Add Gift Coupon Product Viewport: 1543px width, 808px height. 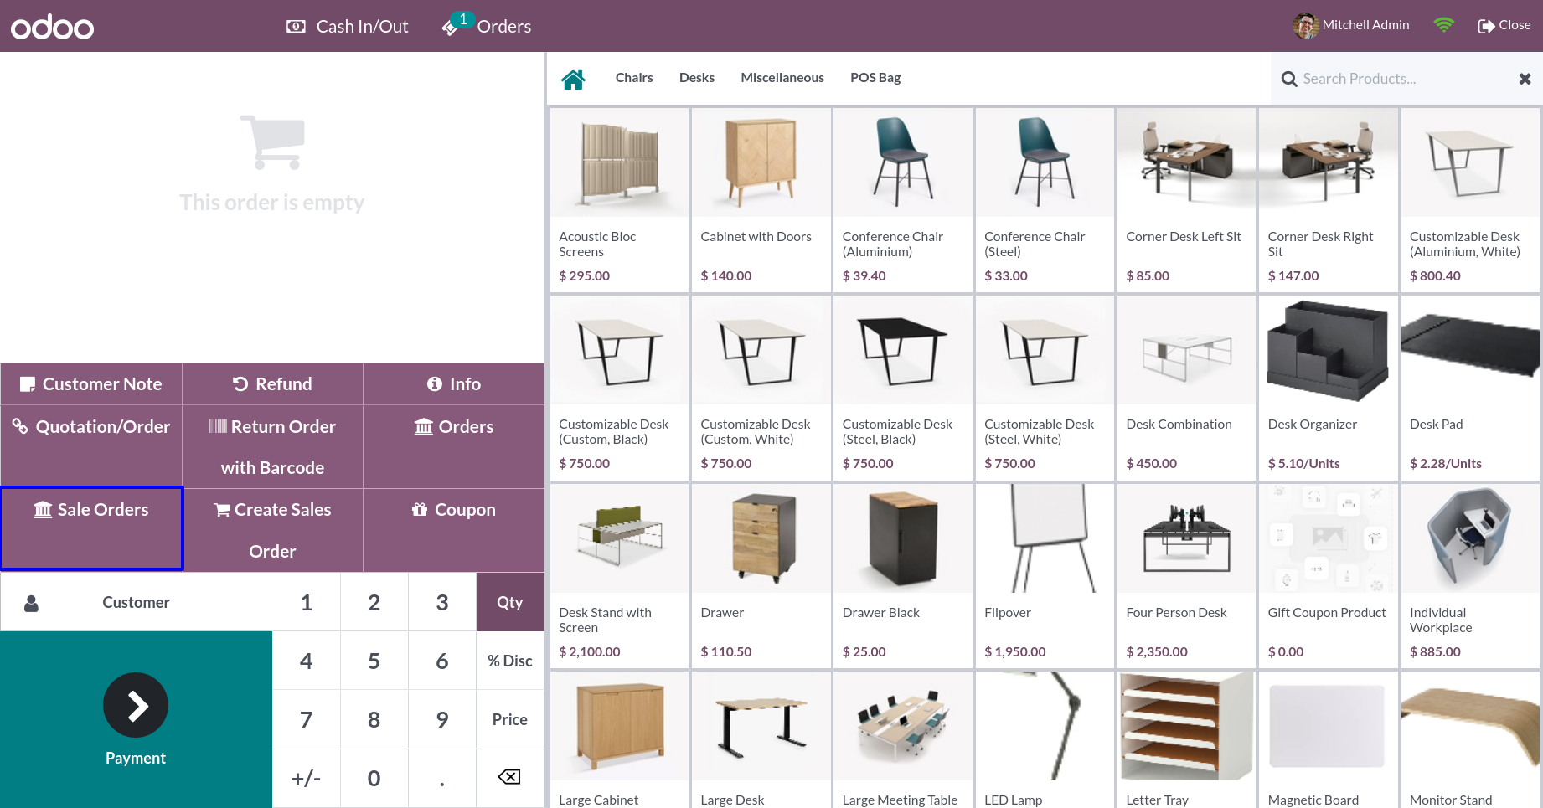[x=1328, y=575]
